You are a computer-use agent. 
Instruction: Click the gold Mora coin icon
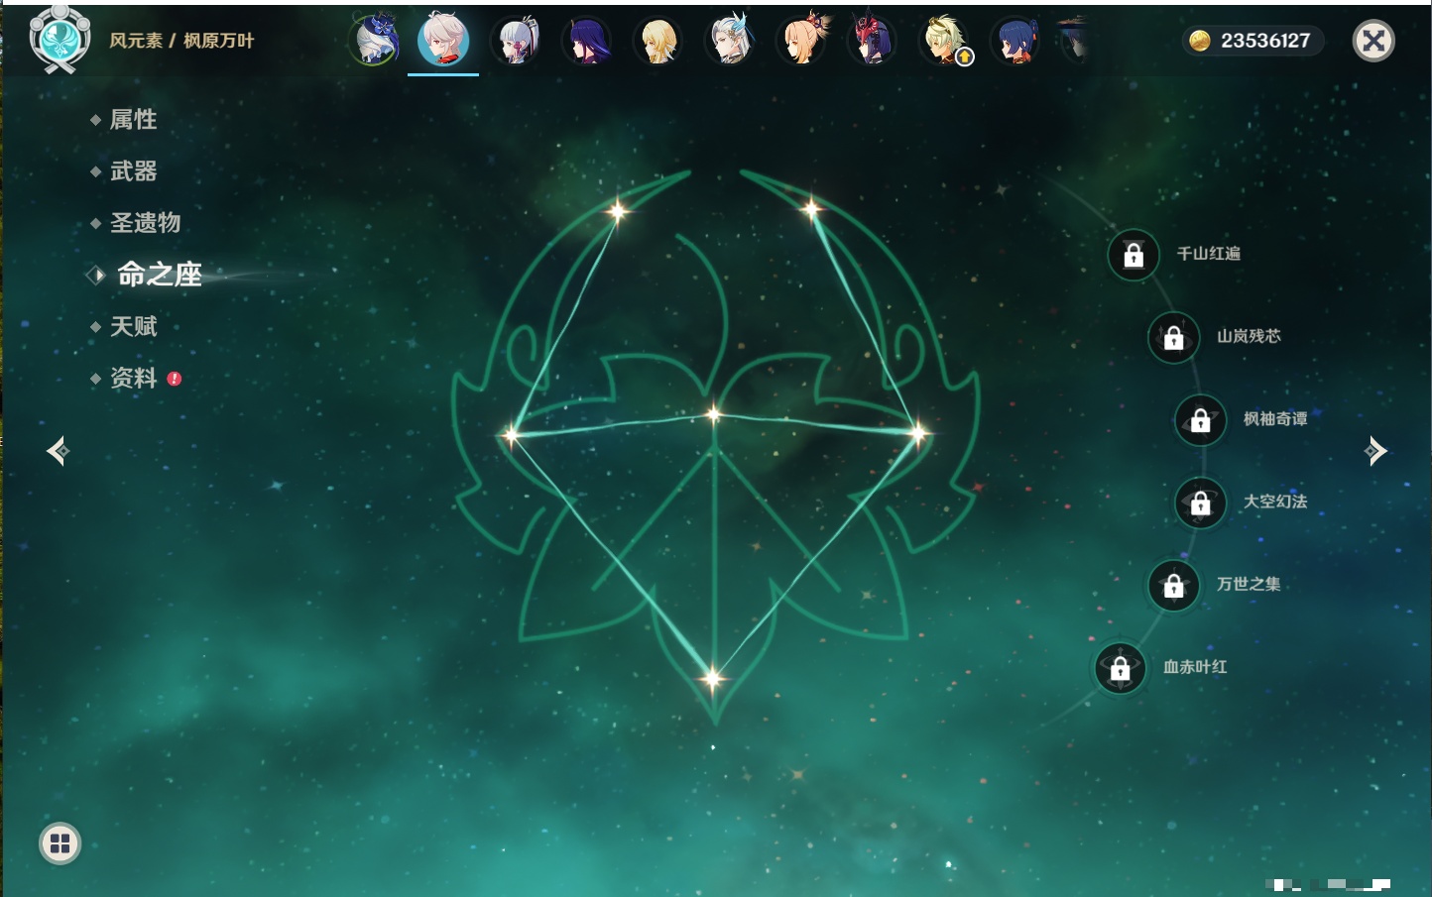coord(1200,41)
